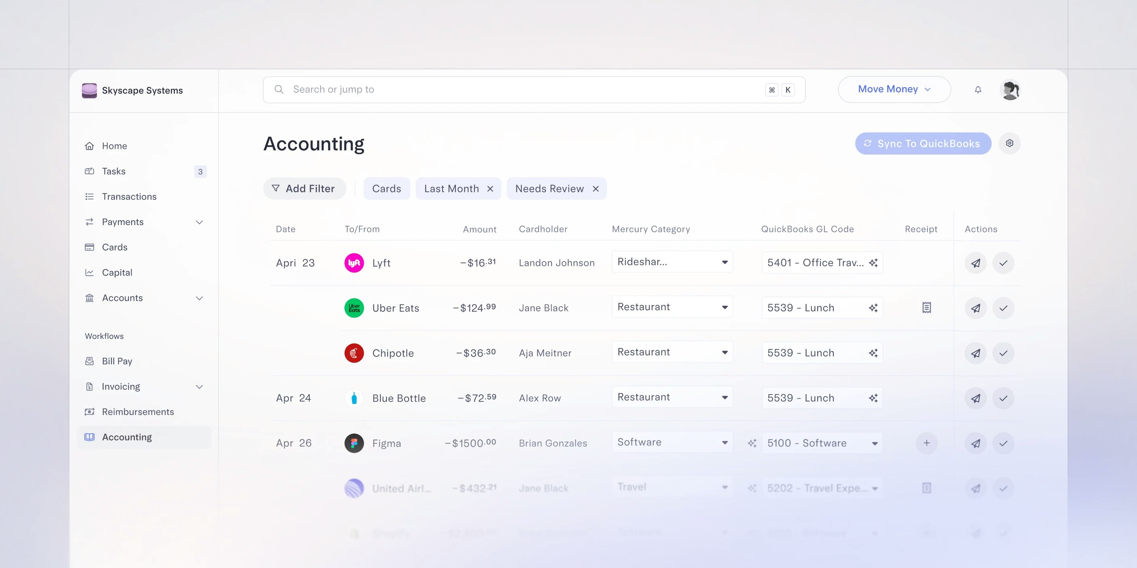1137x568 pixels.
Task: Approve the Blue Bottle transaction checkmark
Action: pos(1003,398)
